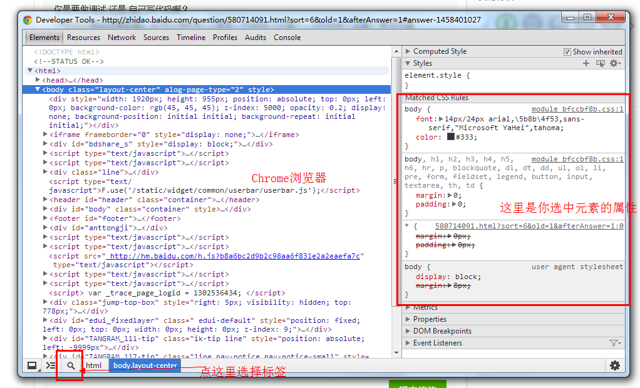Open the Audits tab

[x=255, y=38]
